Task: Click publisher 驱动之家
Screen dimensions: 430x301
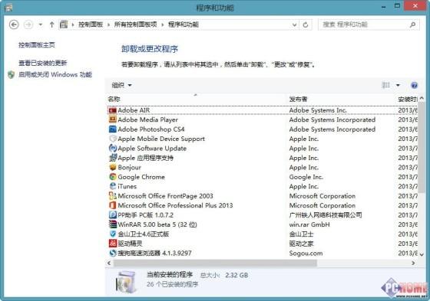Action: [x=301, y=244]
